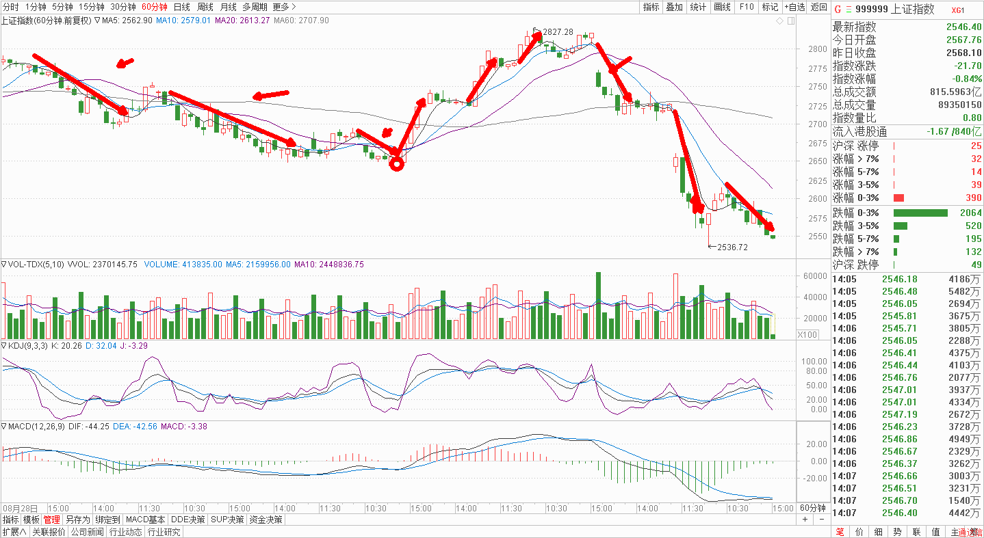
Task: Activate the 画线 drawing tool
Action: [722, 7]
